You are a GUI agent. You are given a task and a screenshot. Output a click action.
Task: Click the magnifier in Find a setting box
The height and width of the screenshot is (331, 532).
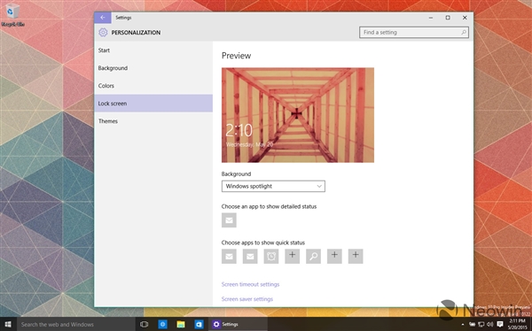tap(464, 33)
